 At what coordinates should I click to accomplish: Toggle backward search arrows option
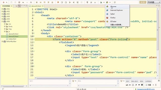[x=139, y=85]
